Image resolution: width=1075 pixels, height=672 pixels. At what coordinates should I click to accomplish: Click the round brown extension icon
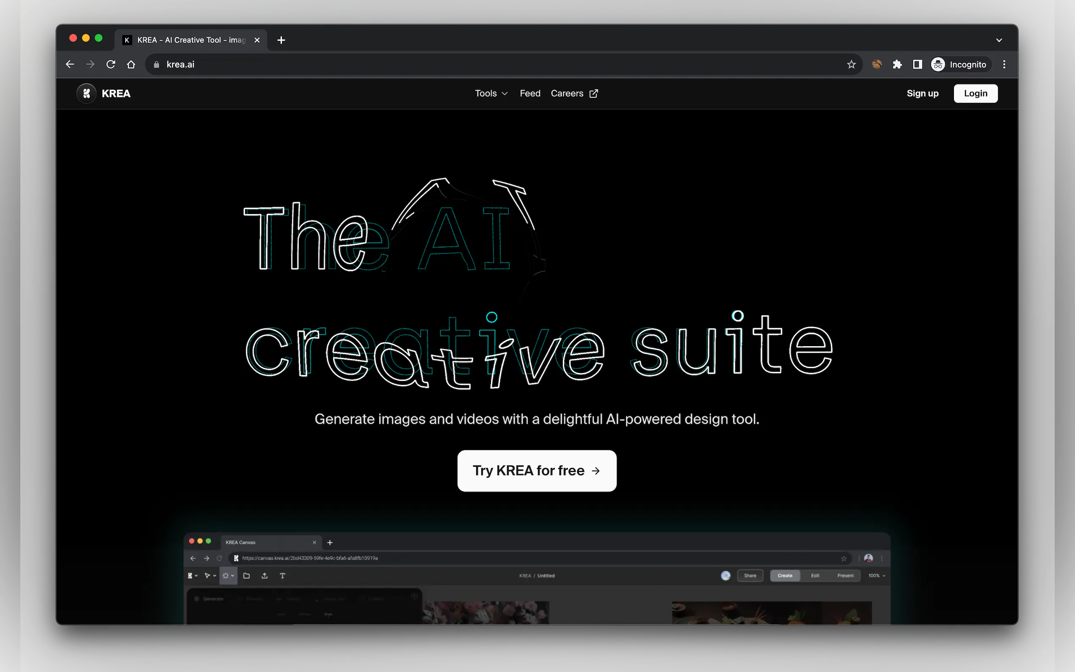(x=877, y=64)
